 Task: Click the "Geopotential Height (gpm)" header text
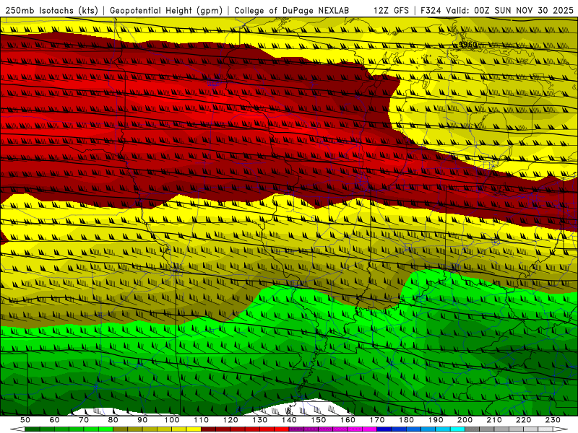tap(166, 10)
